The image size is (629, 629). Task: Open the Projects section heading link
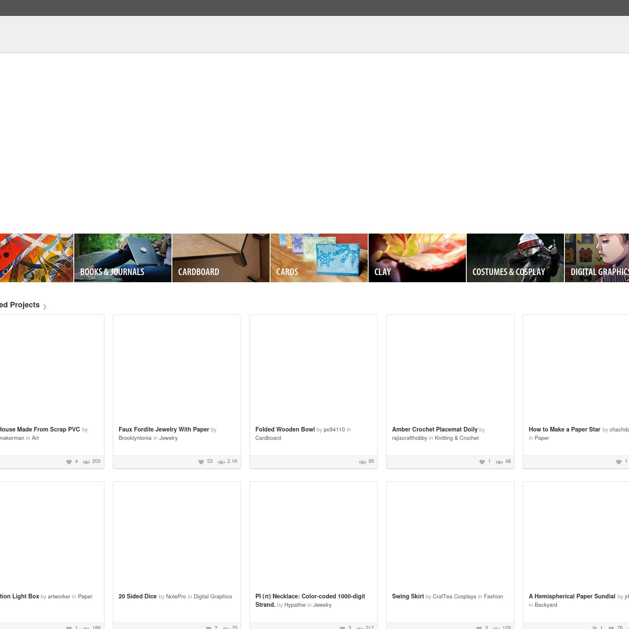click(20, 305)
